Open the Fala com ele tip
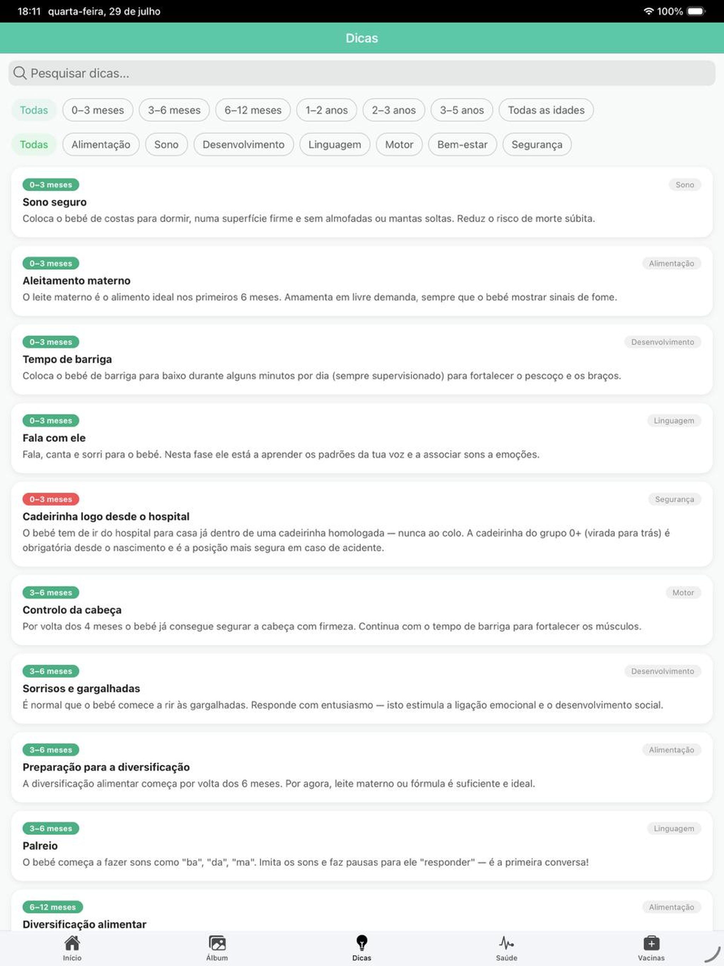724x966 pixels. click(362, 438)
